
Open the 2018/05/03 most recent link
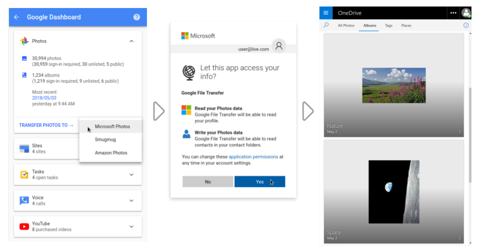click(x=44, y=98)
